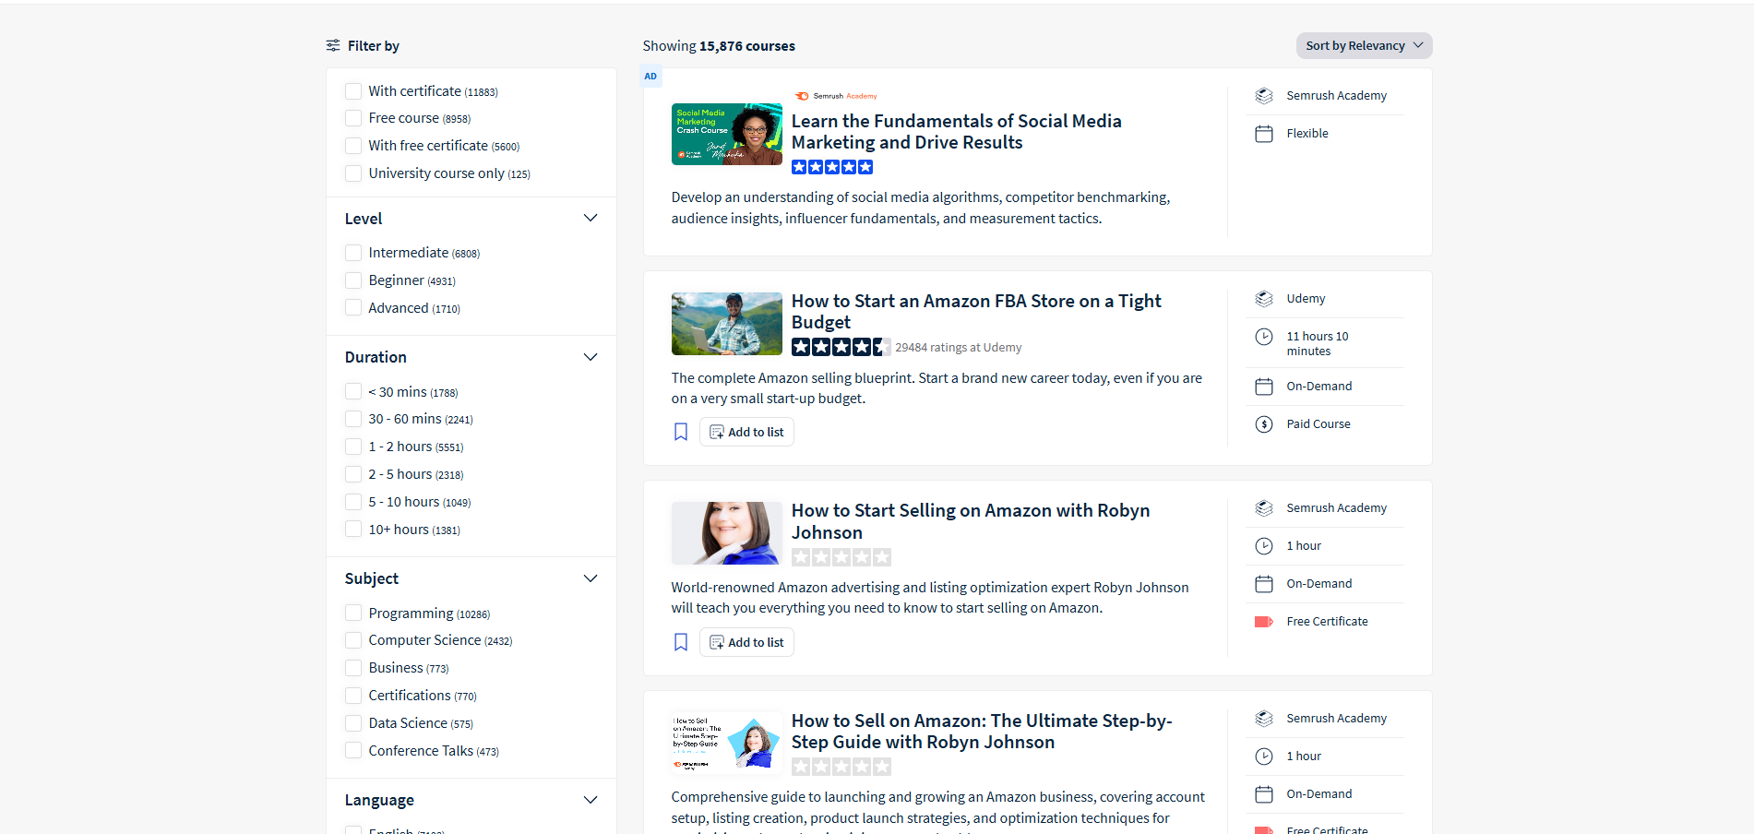The image size is (1754, 834).
Task: Open Amazon FBA course thumbnail image
Action: [x=727, y=324]
